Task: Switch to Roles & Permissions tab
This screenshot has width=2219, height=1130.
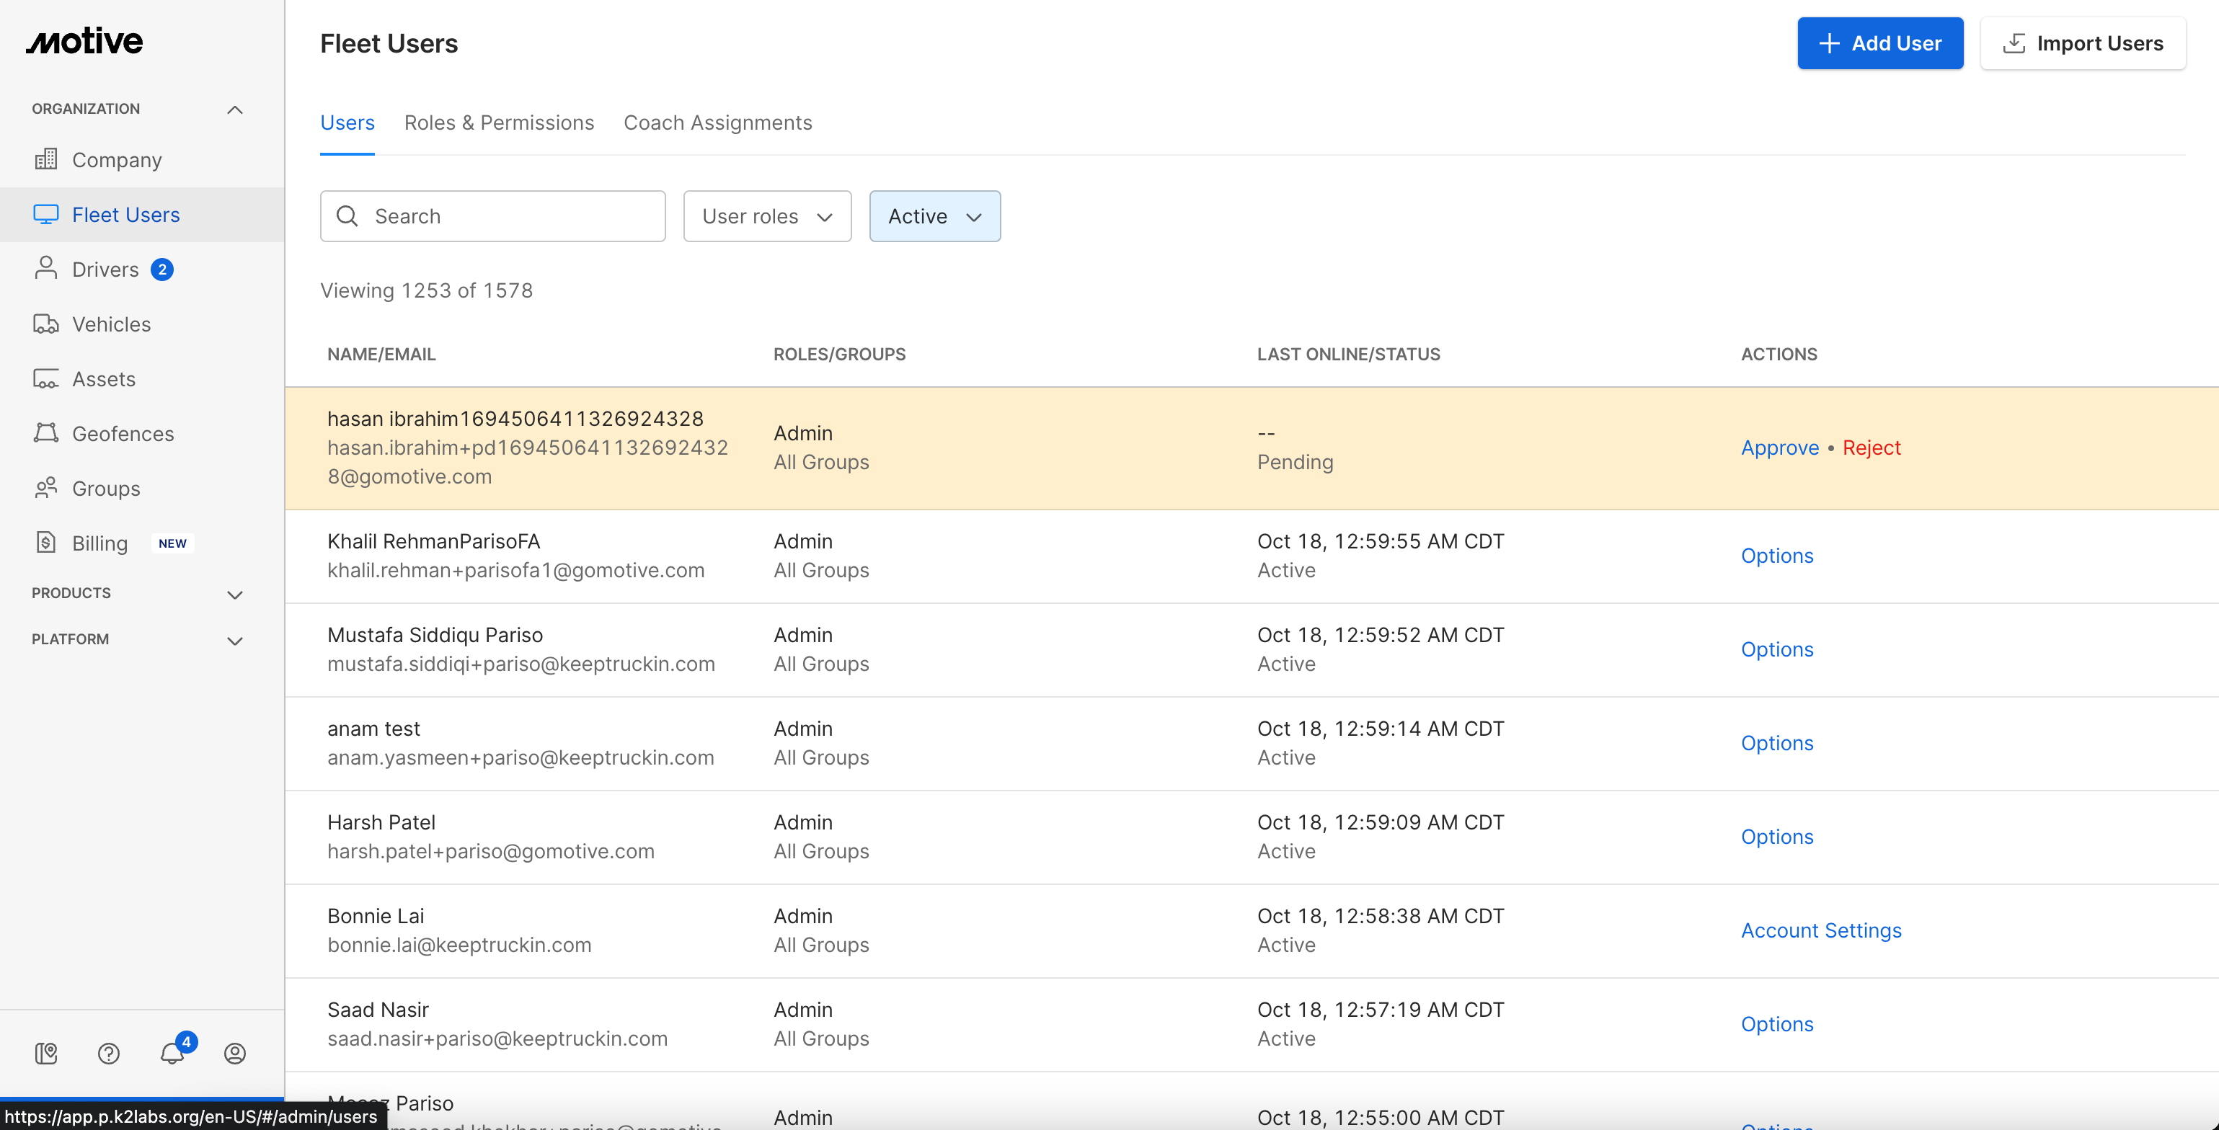Action: [x=499, y=123]
